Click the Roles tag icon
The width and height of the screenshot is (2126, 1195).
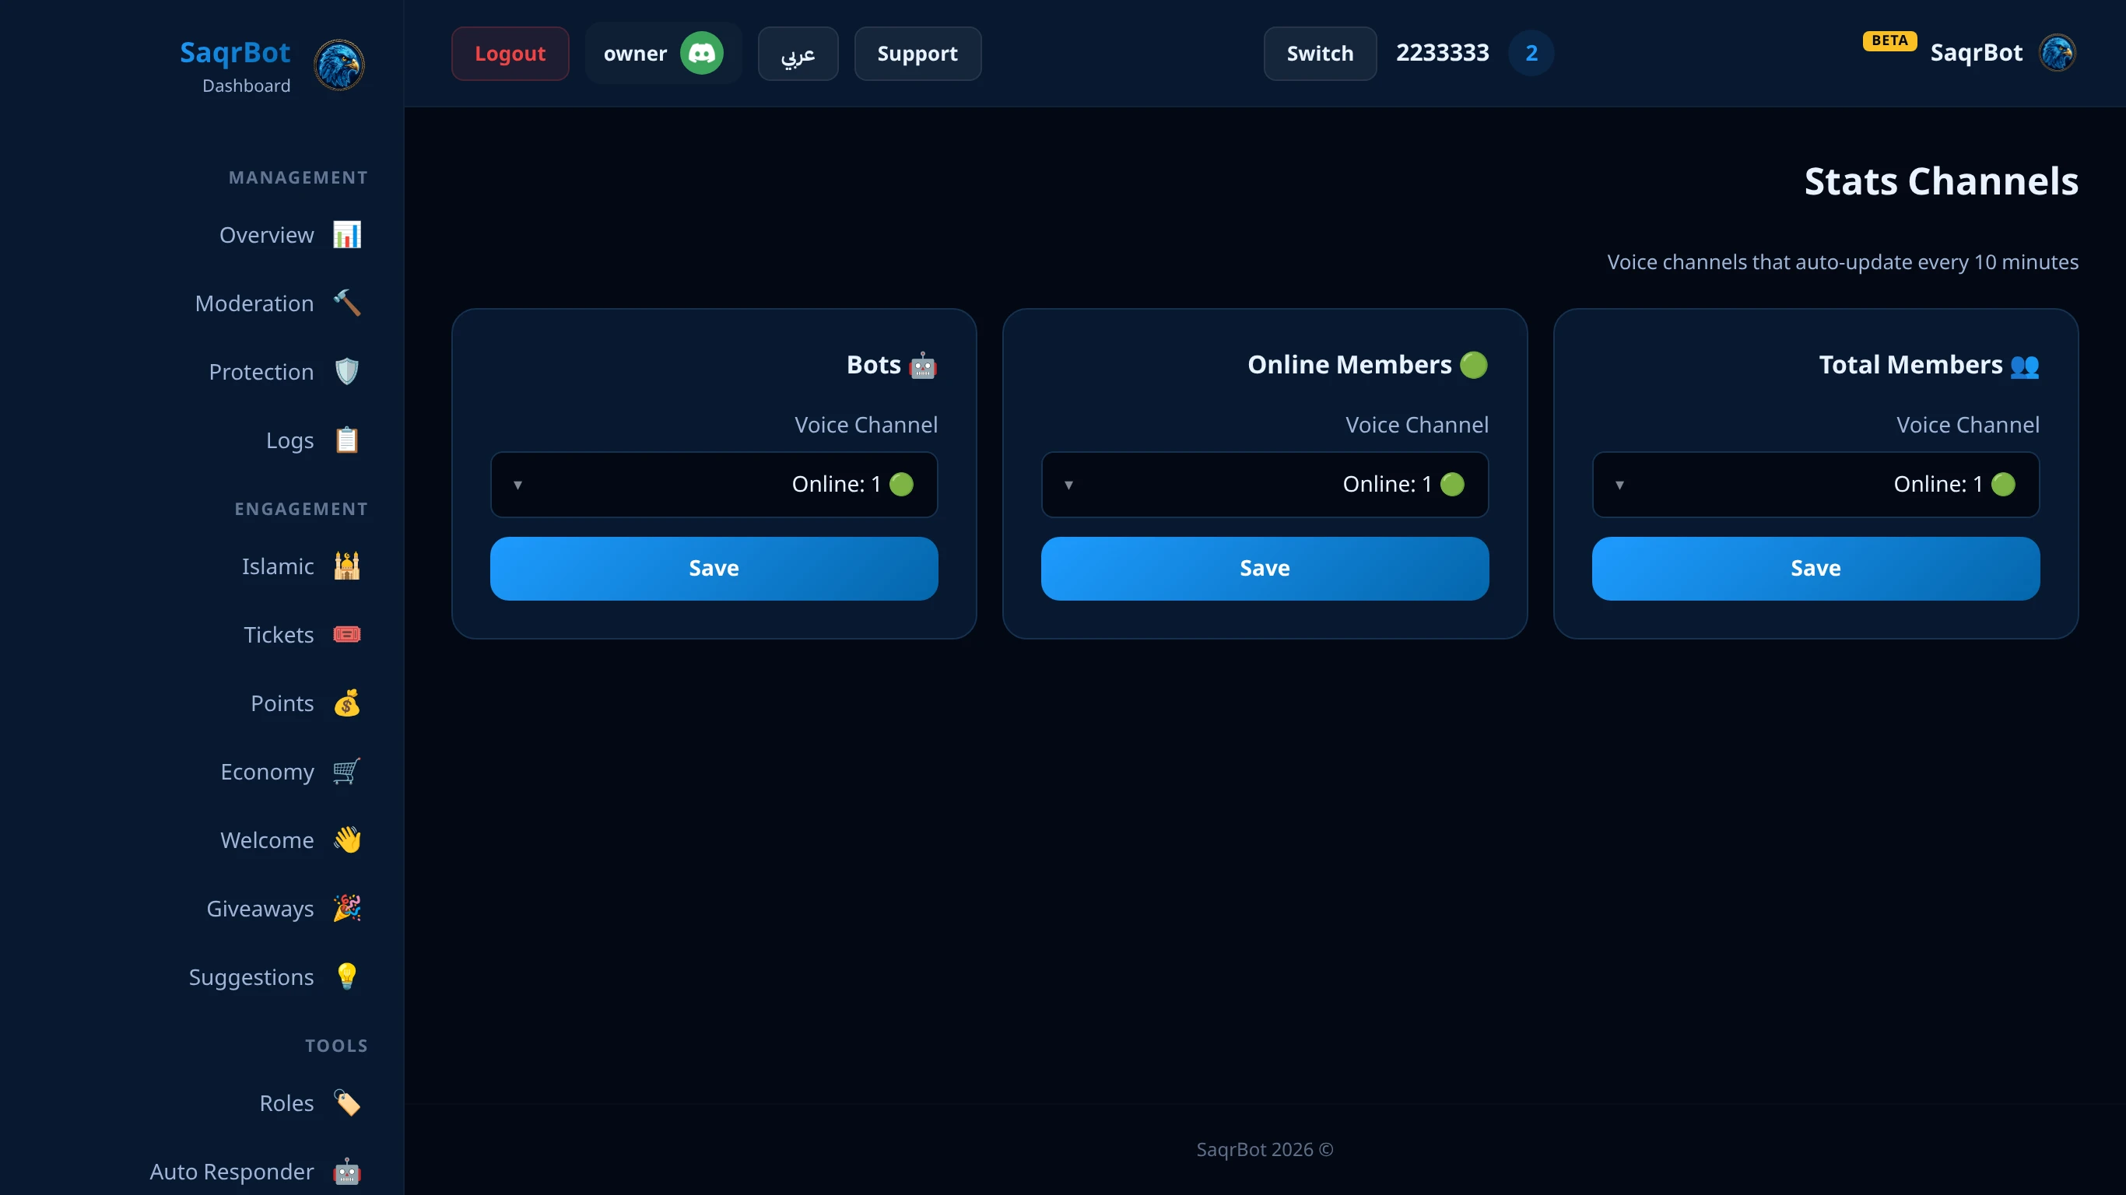pyautogui.click(x=346, y=1103)
